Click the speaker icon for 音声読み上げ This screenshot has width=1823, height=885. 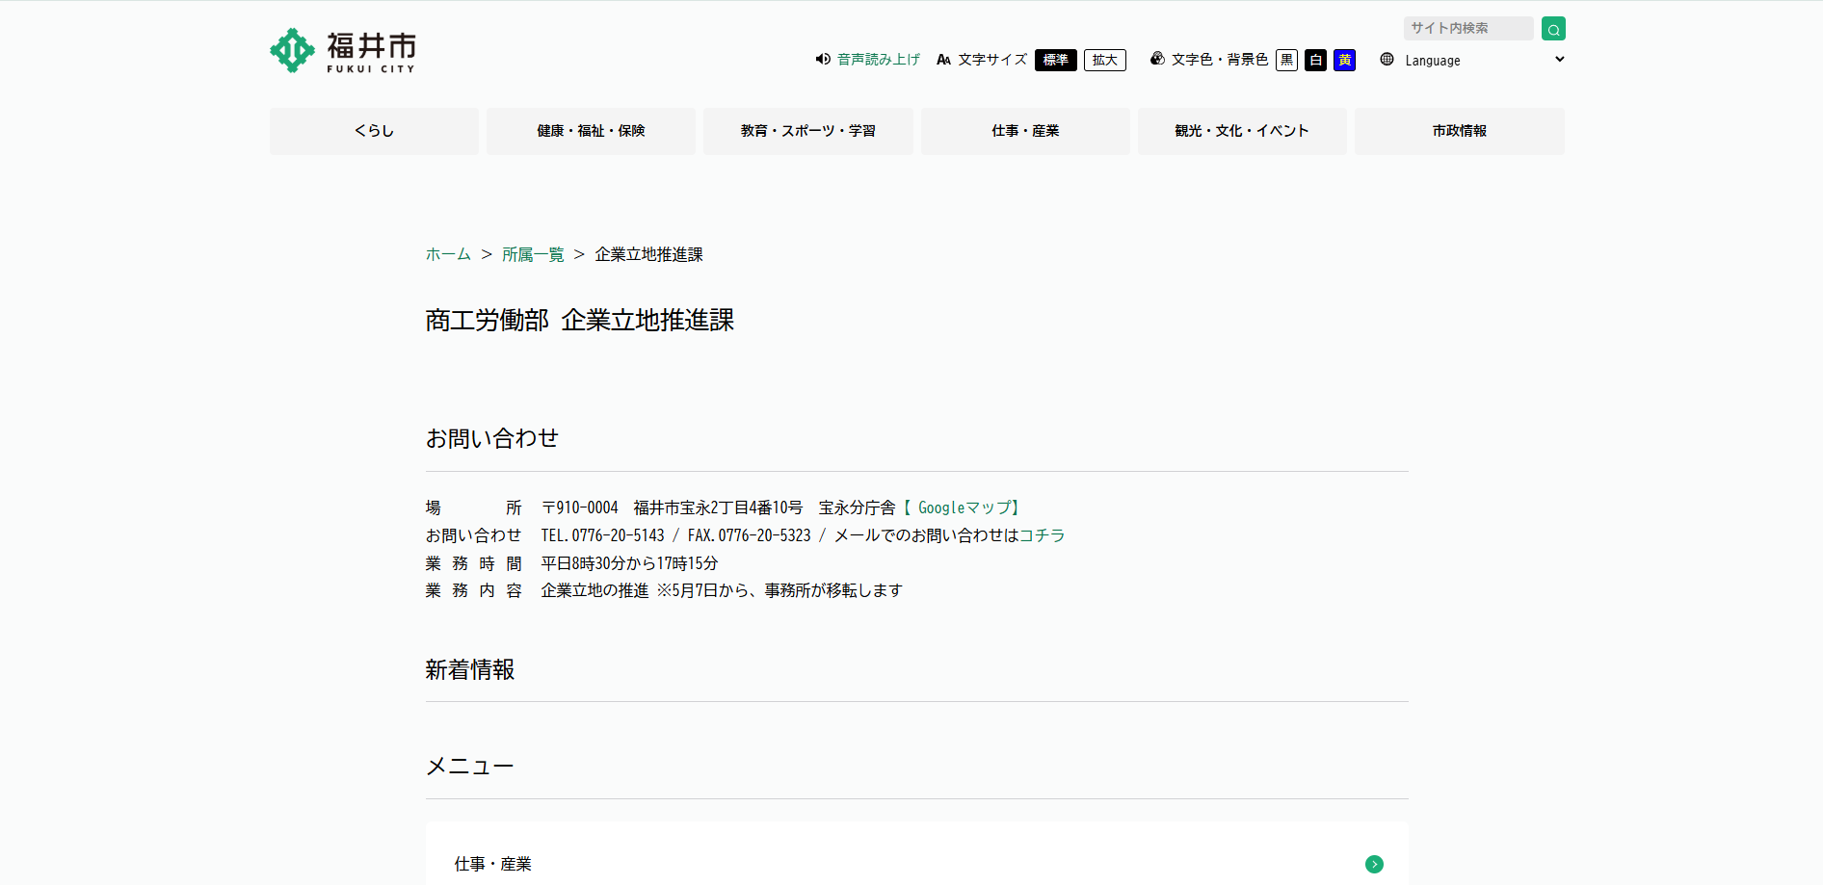click(x=823, y=60)
